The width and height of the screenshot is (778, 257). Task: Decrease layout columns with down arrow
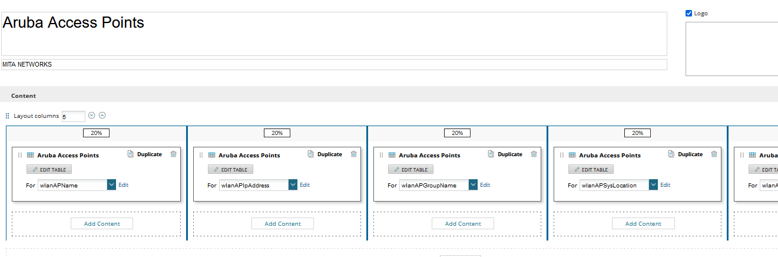[91, 116]
